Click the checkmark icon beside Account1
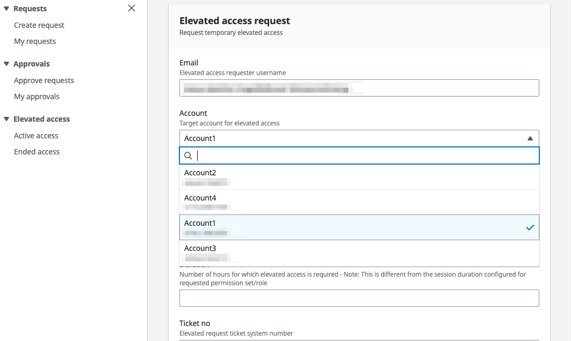 click(x=530, y=227)
